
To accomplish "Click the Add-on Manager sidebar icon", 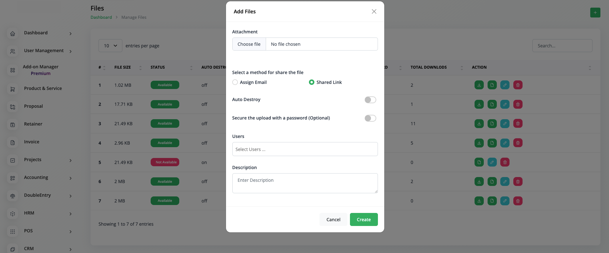I will click(x=13, y=70).
